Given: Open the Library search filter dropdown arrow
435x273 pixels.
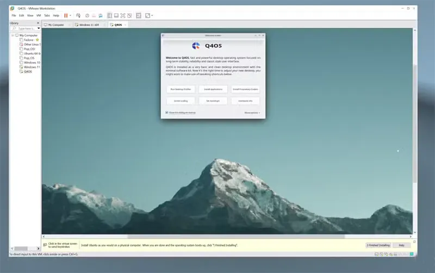Looking at the screenshot, I should tap(39, 29).
